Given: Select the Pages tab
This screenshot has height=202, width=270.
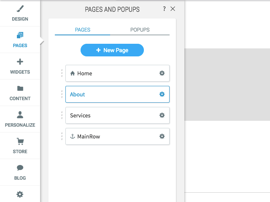Looking at the screenshot, I should (x=83, y=30).
